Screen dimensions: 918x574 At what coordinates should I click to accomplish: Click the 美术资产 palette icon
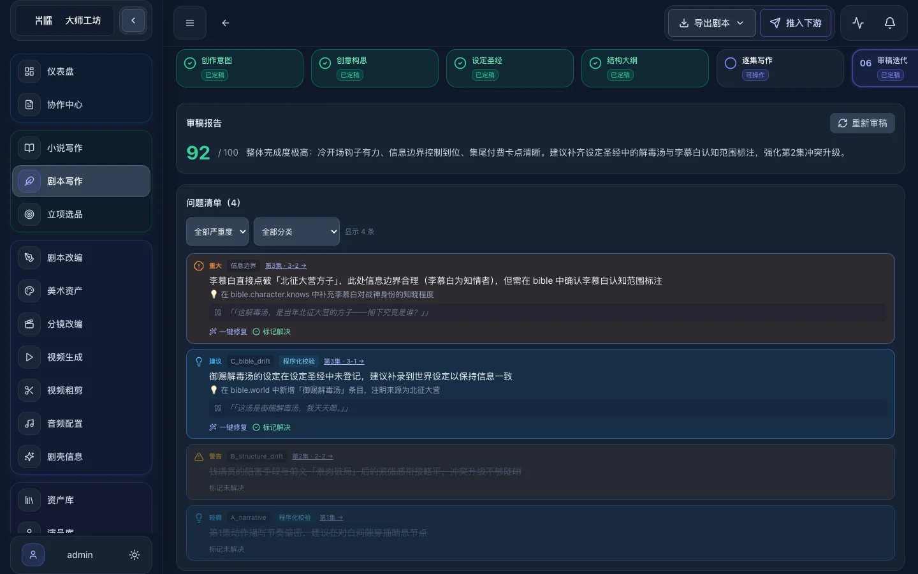click(x=29, y=291)
